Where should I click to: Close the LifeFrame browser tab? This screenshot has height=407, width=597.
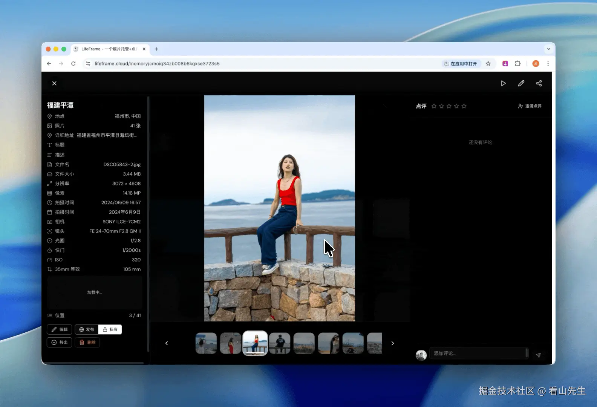pyautogui.click(x=144, y=49)
